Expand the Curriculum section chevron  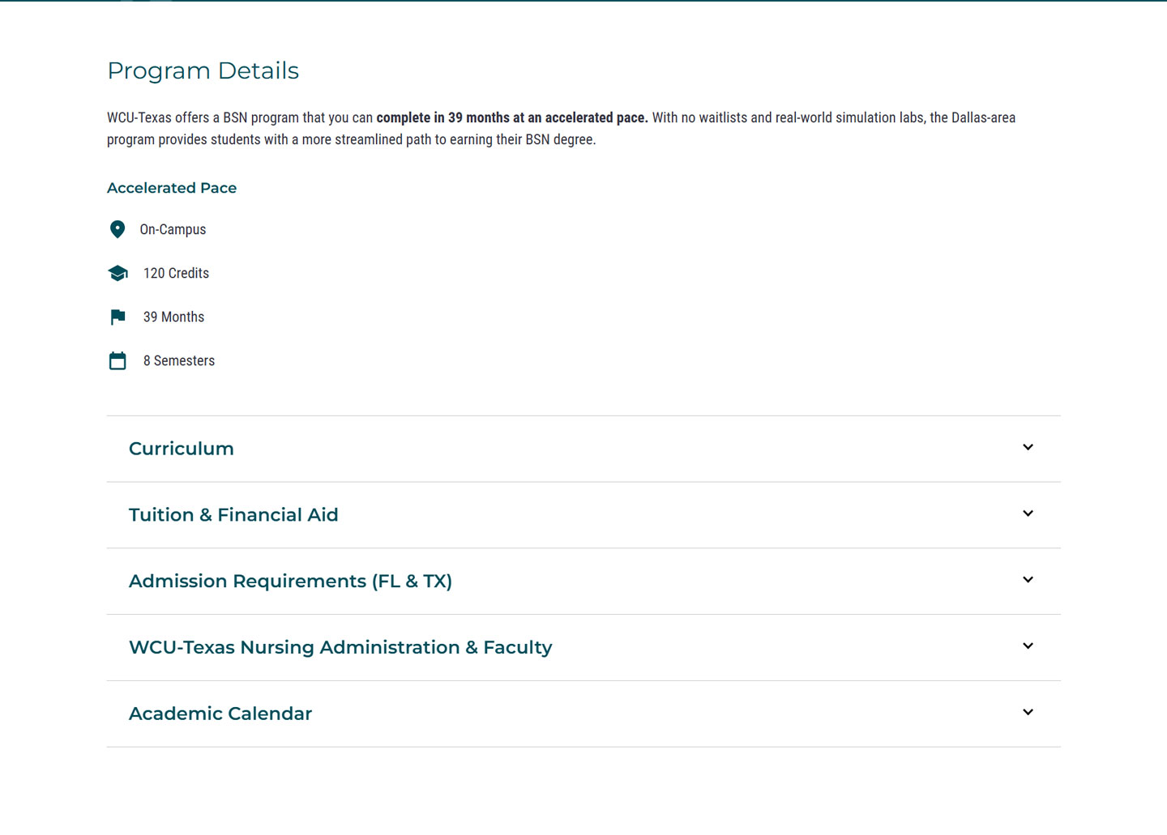click(1028, 447)
